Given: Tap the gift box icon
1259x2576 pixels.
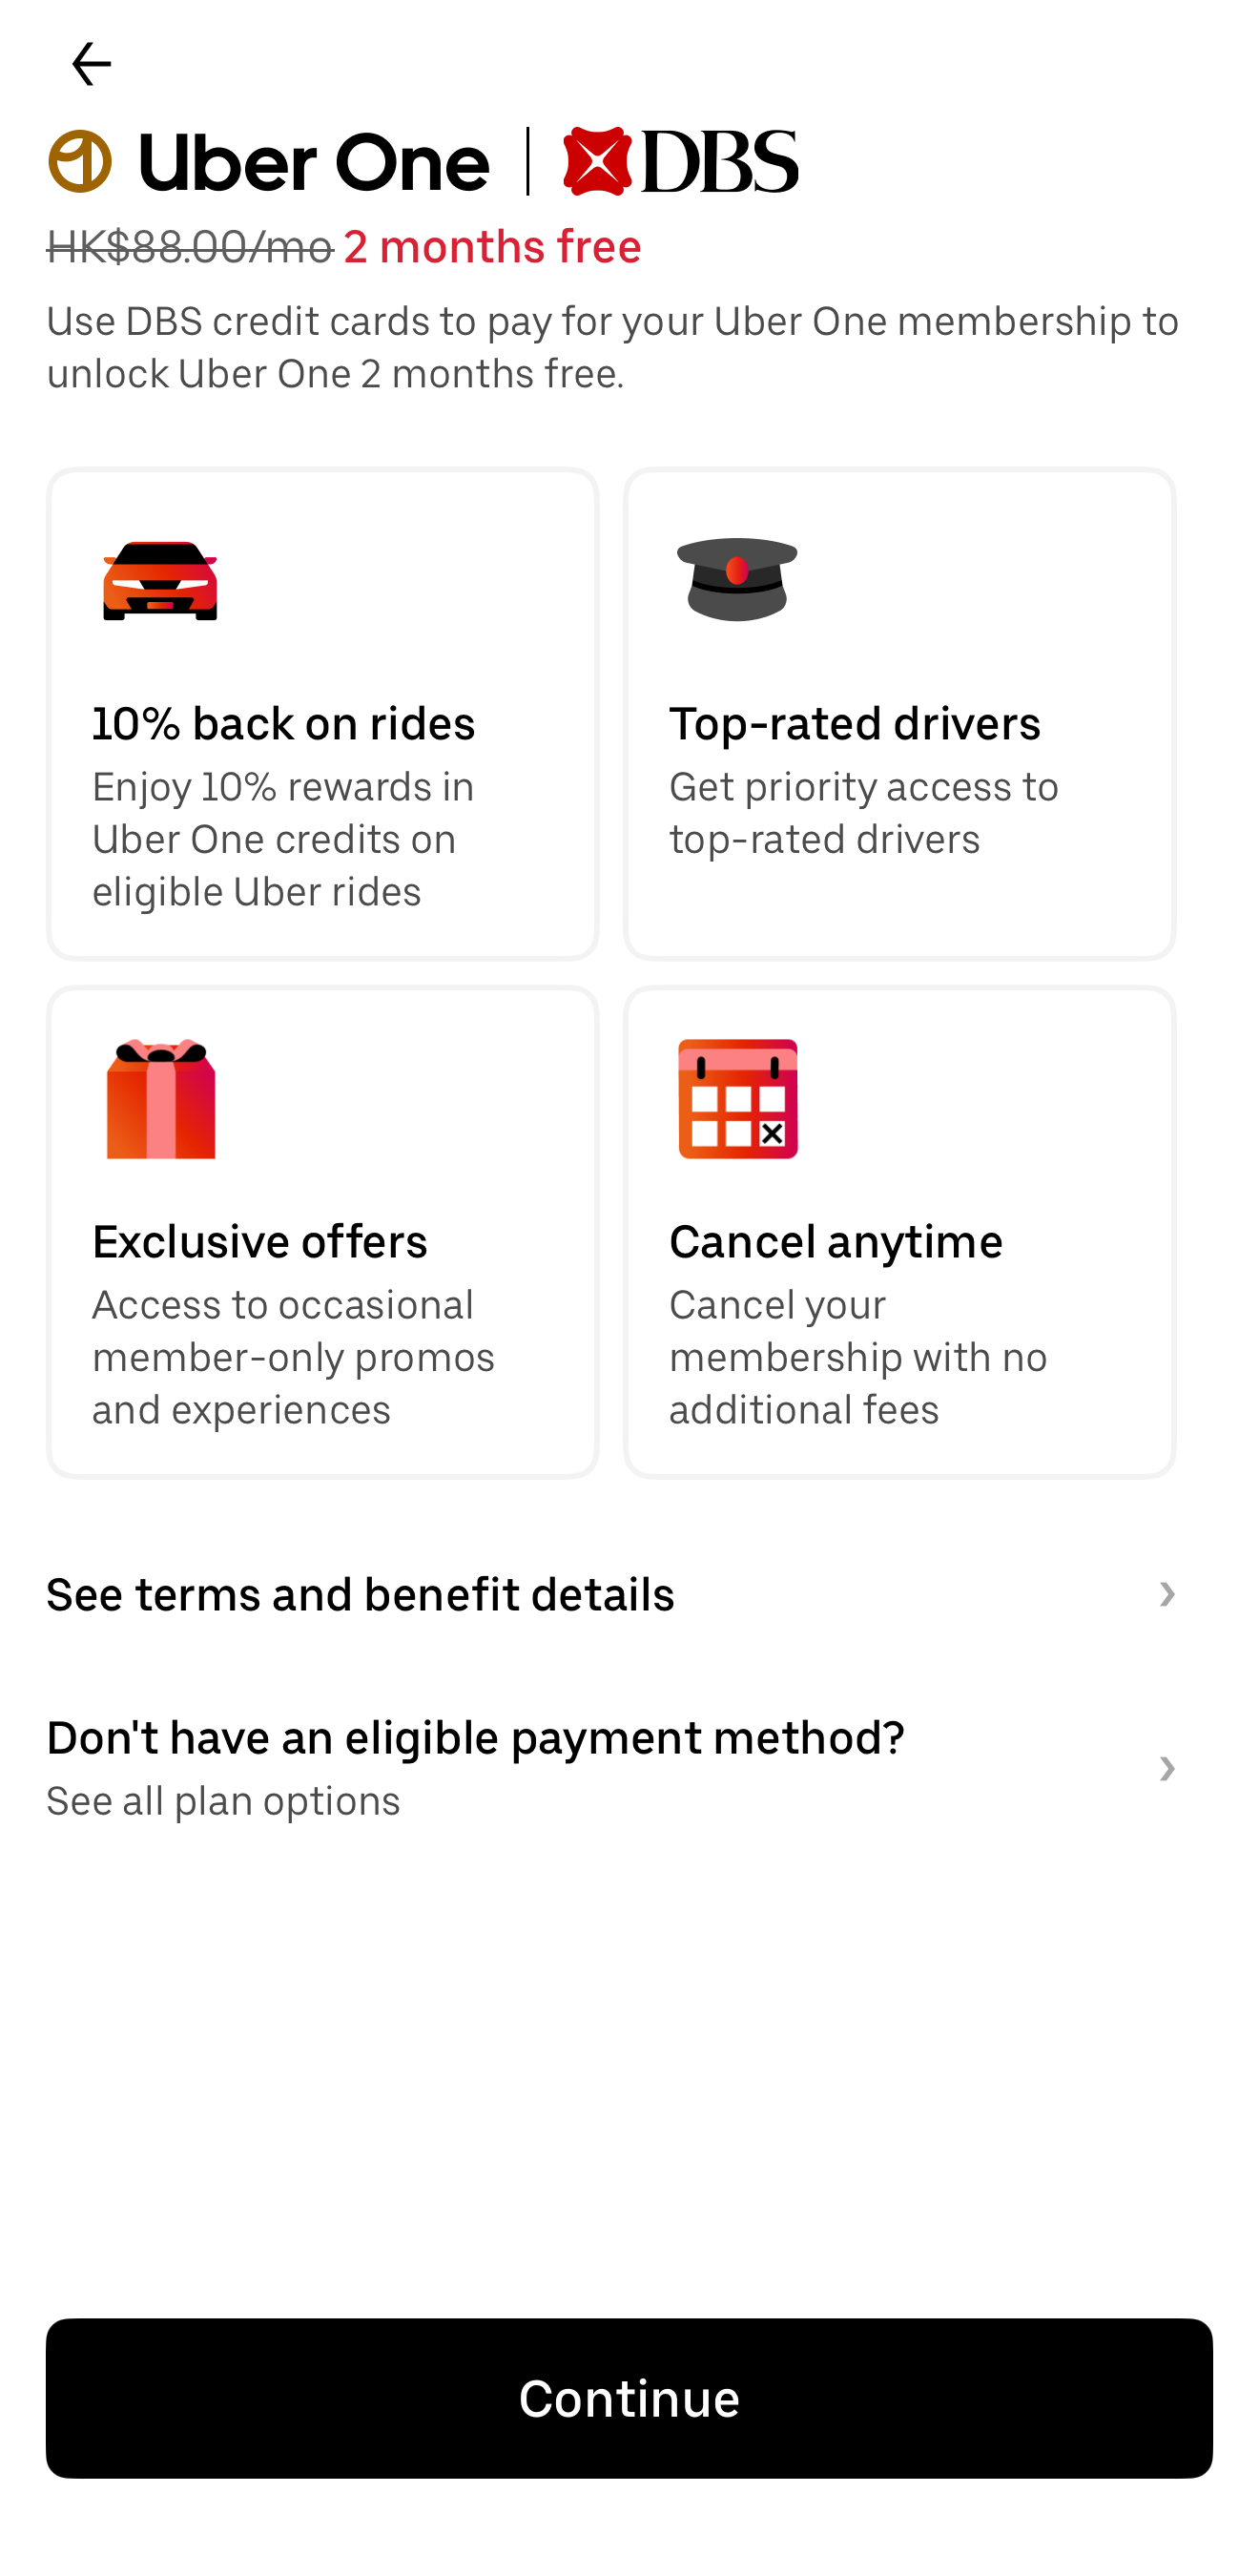Looking at the screenshot, I should [x=160, y=1099].
